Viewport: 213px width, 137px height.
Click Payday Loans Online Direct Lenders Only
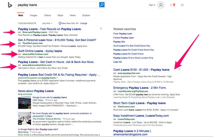(x=133, y=58)
